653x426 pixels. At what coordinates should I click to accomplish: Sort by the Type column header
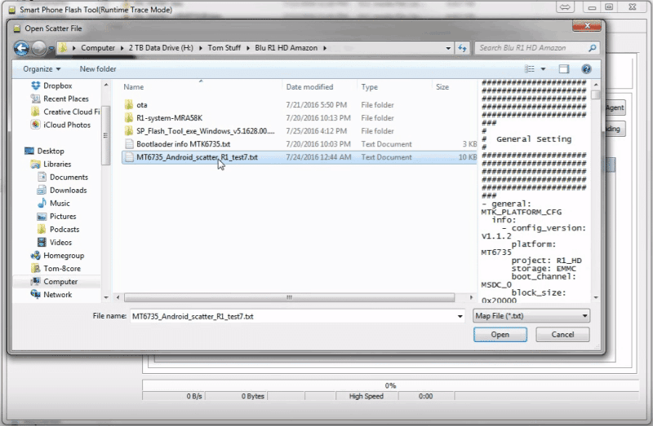pyautogui.click(x=370, y=87)
